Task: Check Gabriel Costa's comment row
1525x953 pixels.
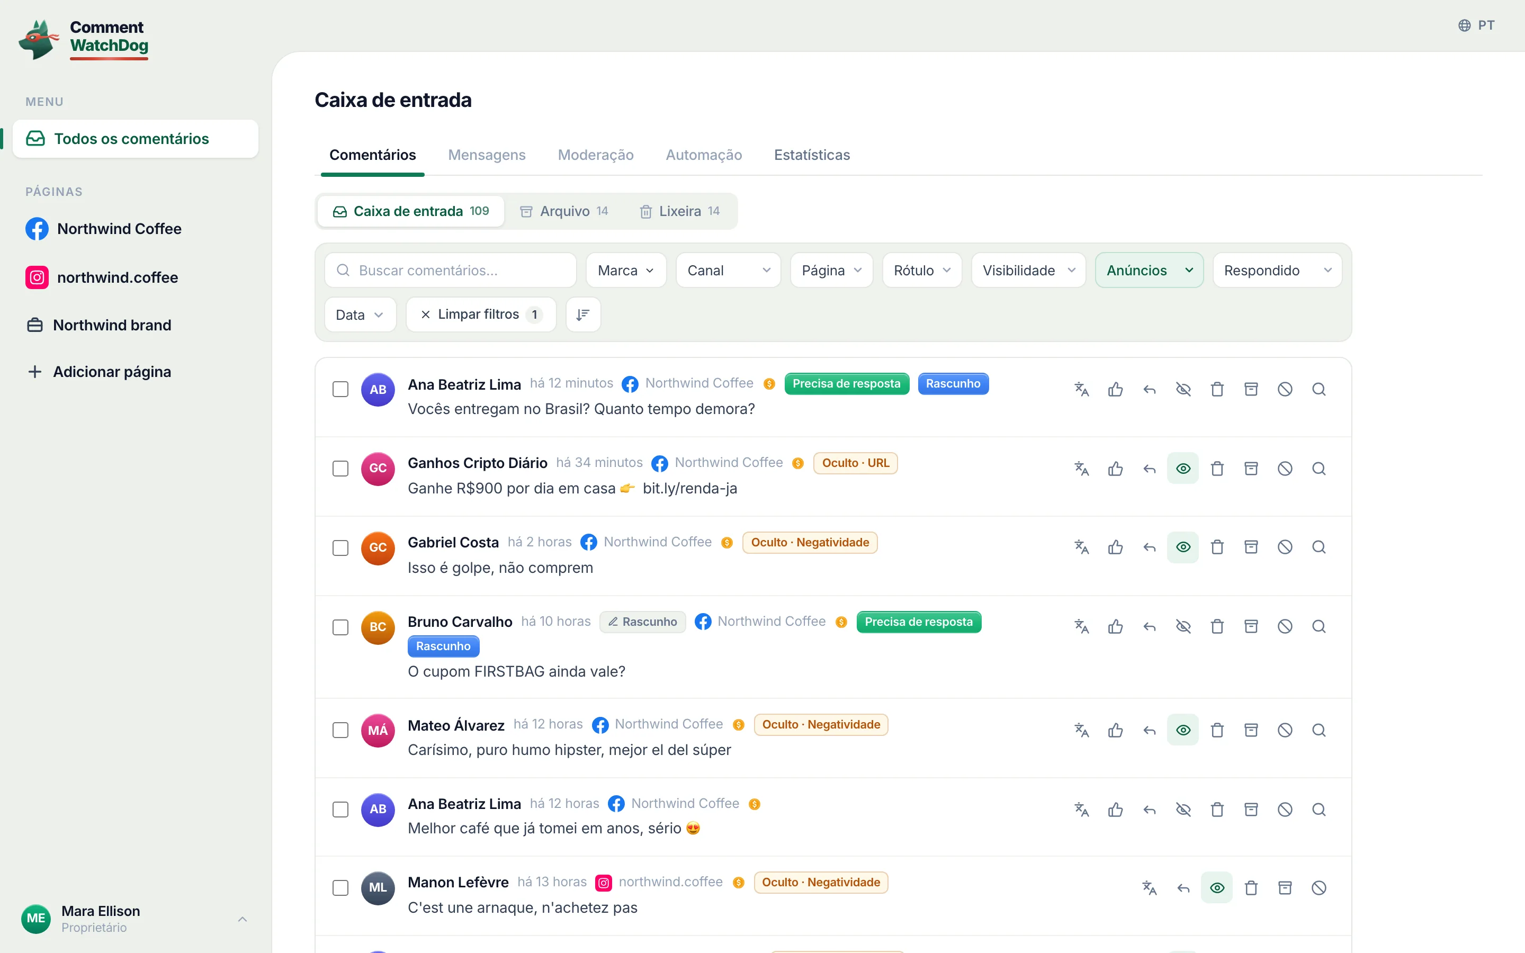Action: point(340,548)
